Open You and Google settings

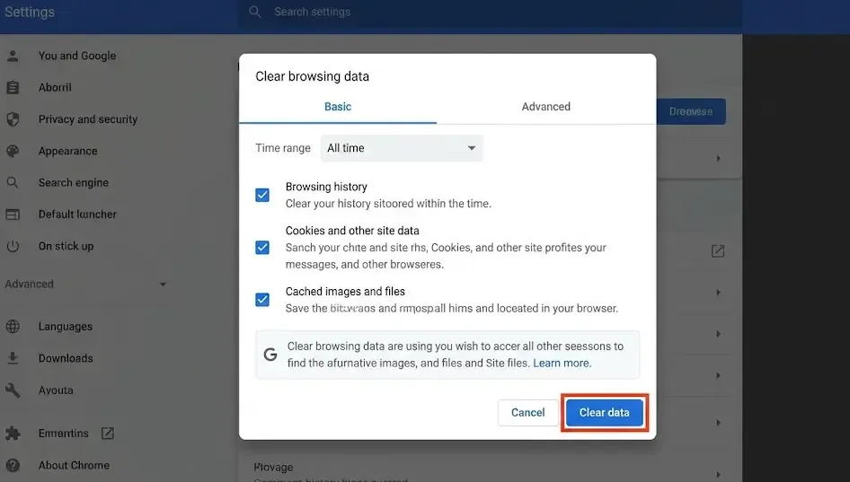point(77,56)
